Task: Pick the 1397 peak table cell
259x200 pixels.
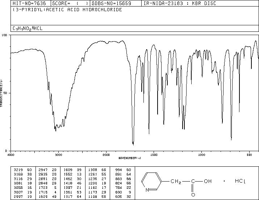Action: [x=72, y=188]
